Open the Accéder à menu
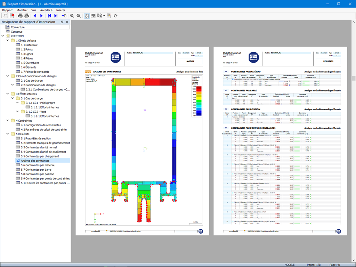 (46, 10)
